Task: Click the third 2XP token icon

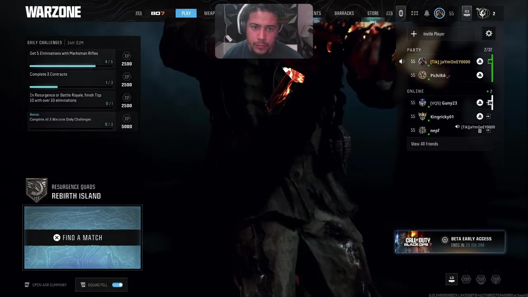Action: pos(496,279)
